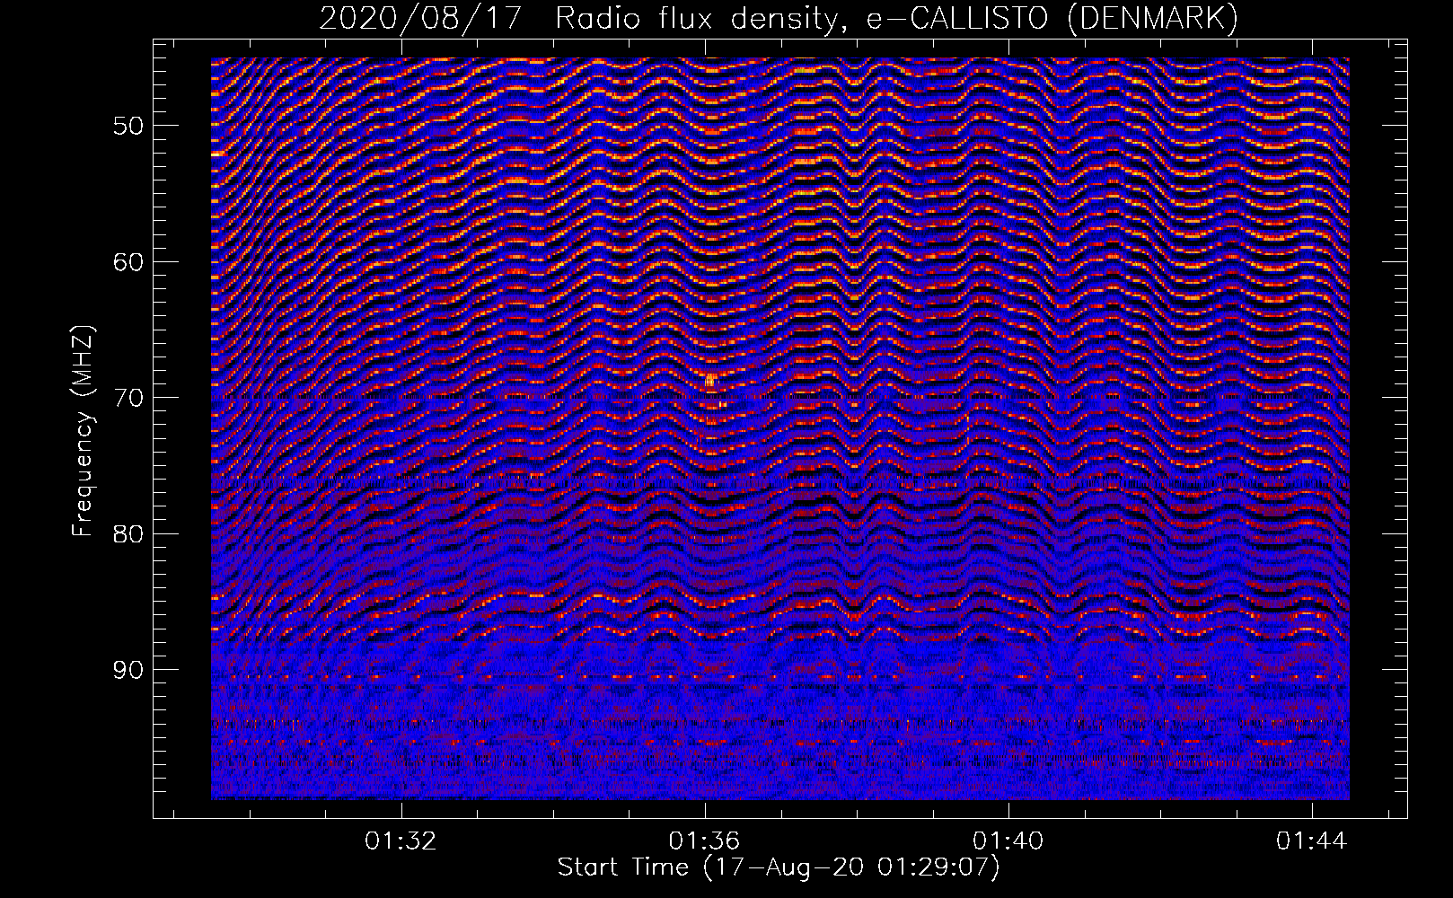Click the 01:32 time tick label
This screenshot has width=1453, height=898.
[401, 841]
